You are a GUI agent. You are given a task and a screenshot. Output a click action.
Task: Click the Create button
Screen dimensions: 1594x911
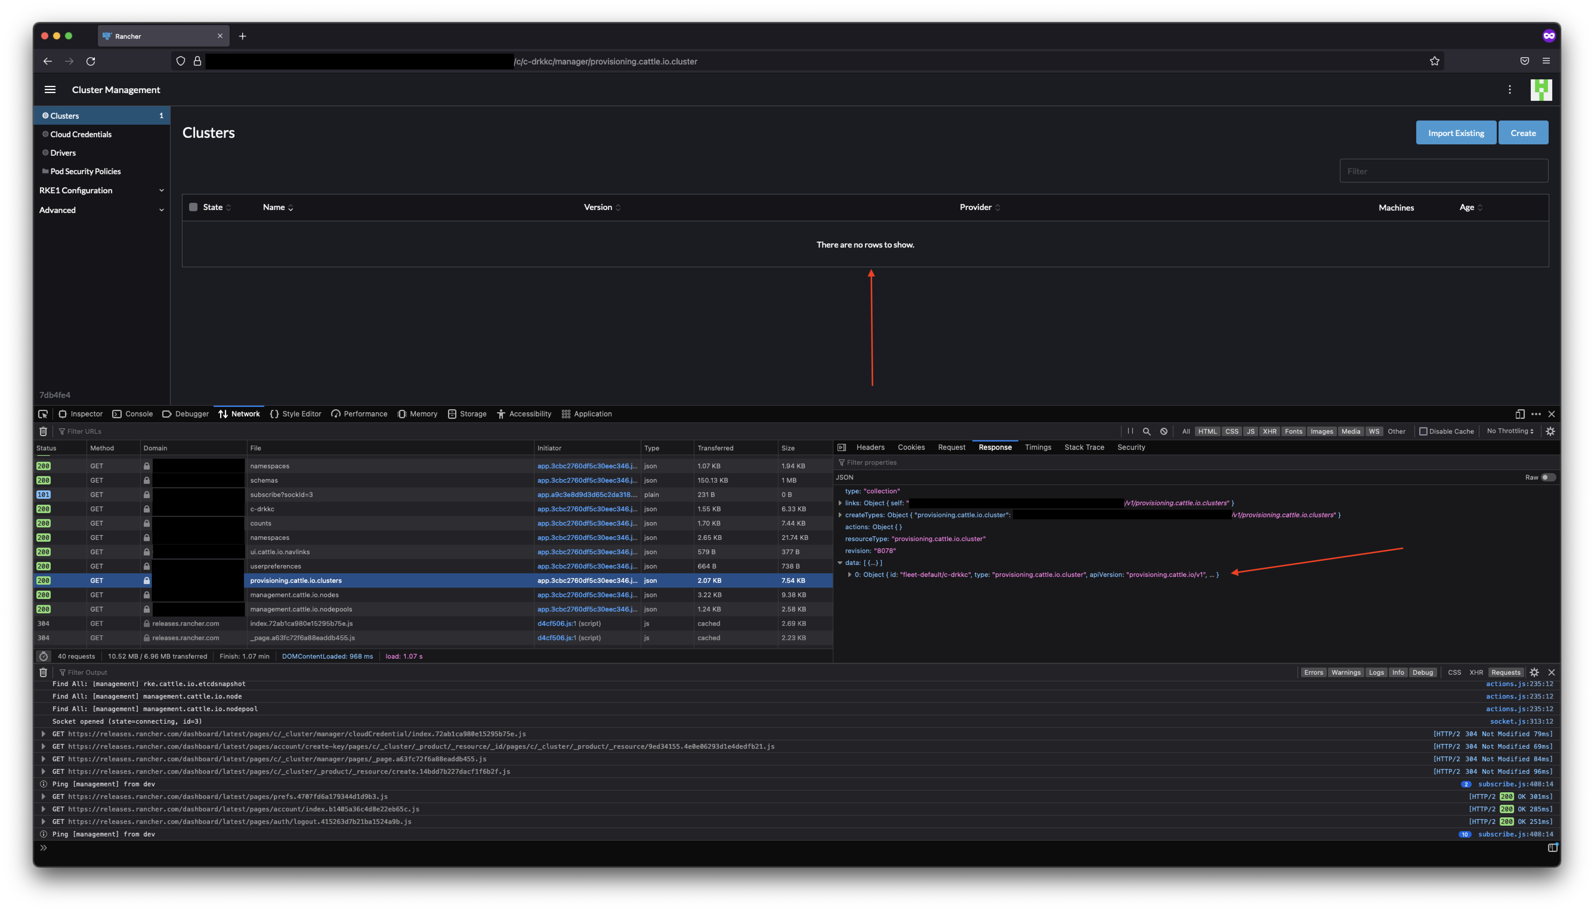tap(1523, 132)
